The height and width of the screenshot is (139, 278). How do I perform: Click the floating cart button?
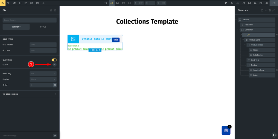coord(226,130)
